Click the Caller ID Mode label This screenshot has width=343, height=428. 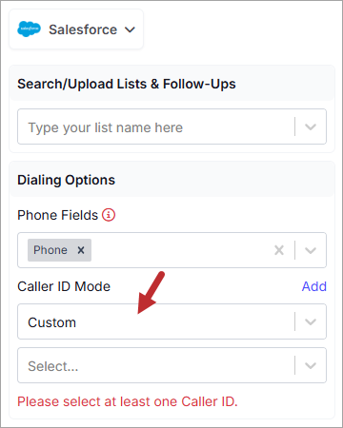tap(64, 286)
